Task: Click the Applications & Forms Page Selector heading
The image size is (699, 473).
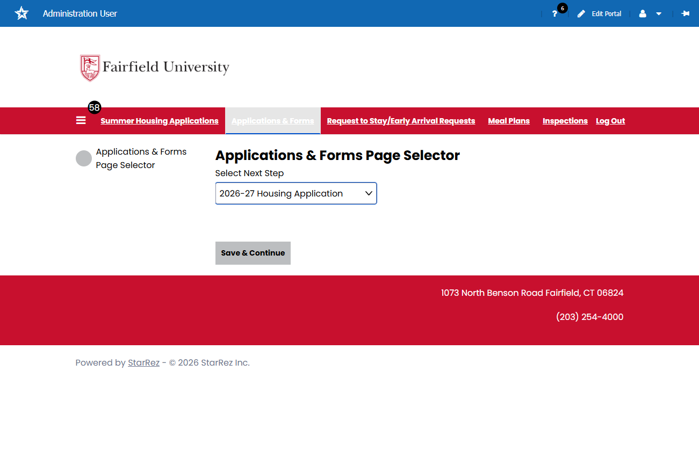Action: pos(337,156)
